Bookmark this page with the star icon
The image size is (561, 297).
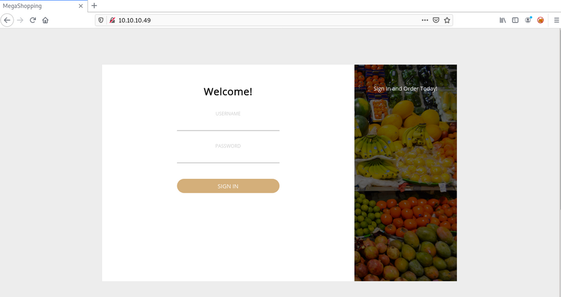447,20
